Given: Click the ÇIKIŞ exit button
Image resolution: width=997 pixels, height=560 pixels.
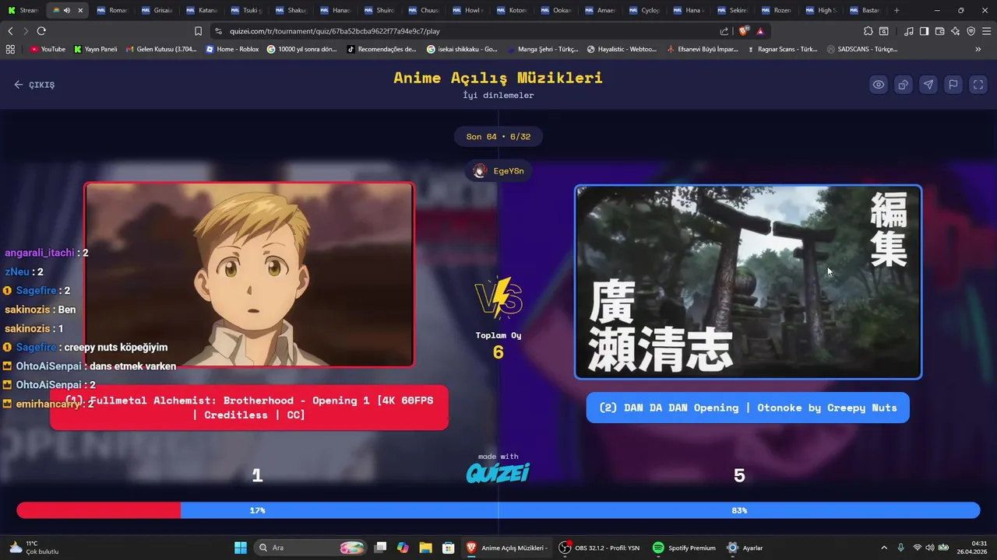Looking at the screenshot, I should coord(34,85).
